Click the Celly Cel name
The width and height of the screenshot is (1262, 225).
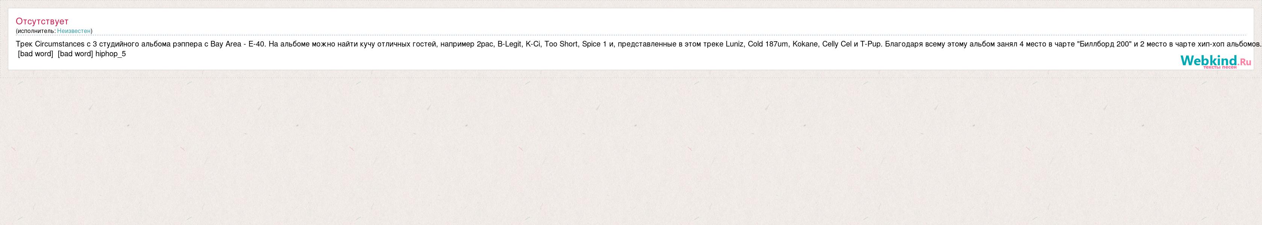(x=837, y=44)
